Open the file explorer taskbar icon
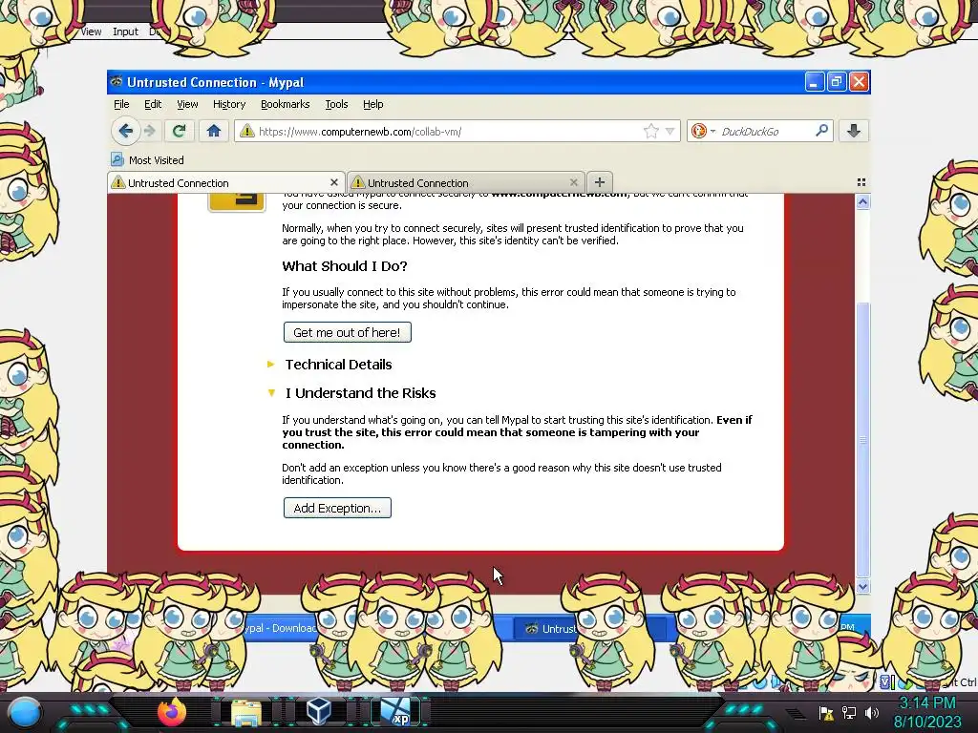 click(x=246, y=712)
